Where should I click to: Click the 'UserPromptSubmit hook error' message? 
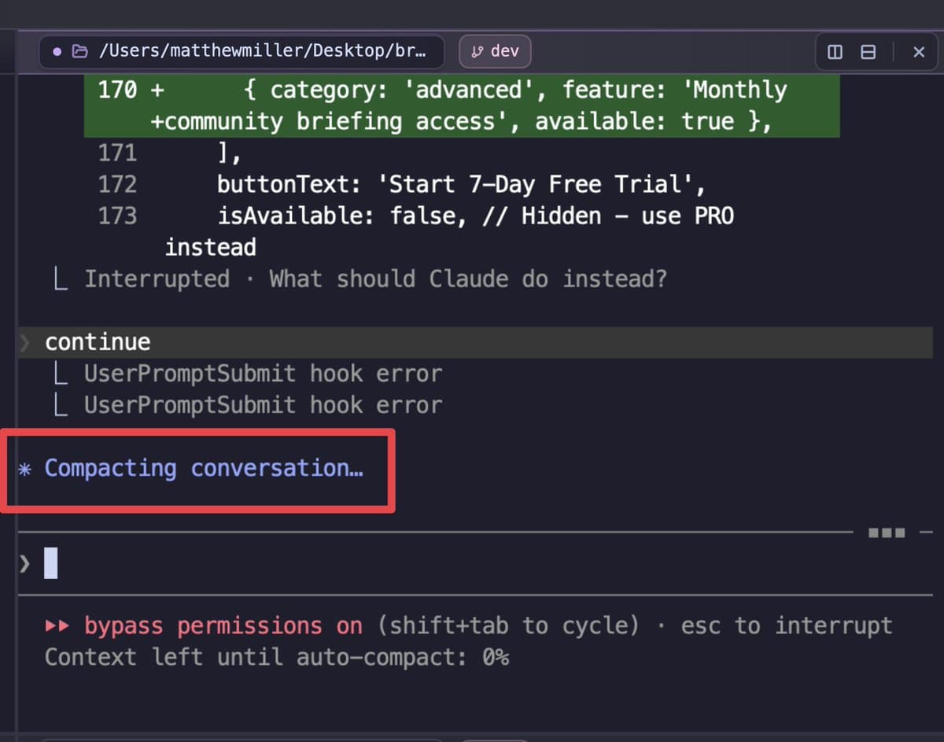point(262,373)
